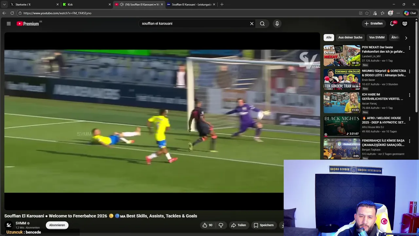Share the video with Teilen
Viewport: 419px width, 236px height.
click(x=239, y=225)
